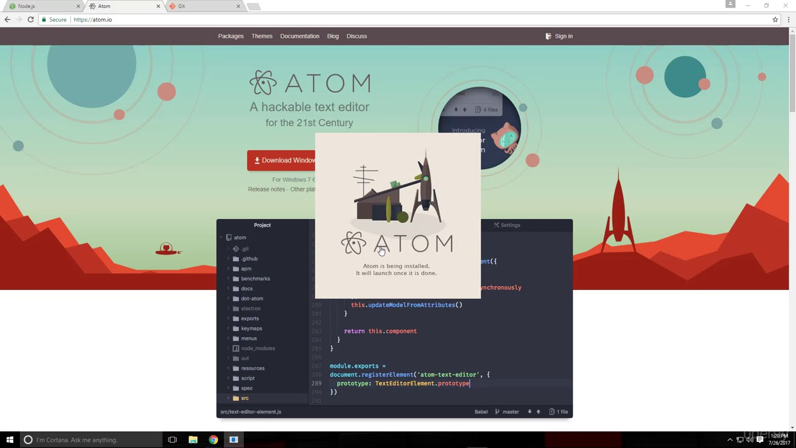Screen dimensions: 796x448
Task: Open the Packages page from the navbar
Action: (231, 36)
